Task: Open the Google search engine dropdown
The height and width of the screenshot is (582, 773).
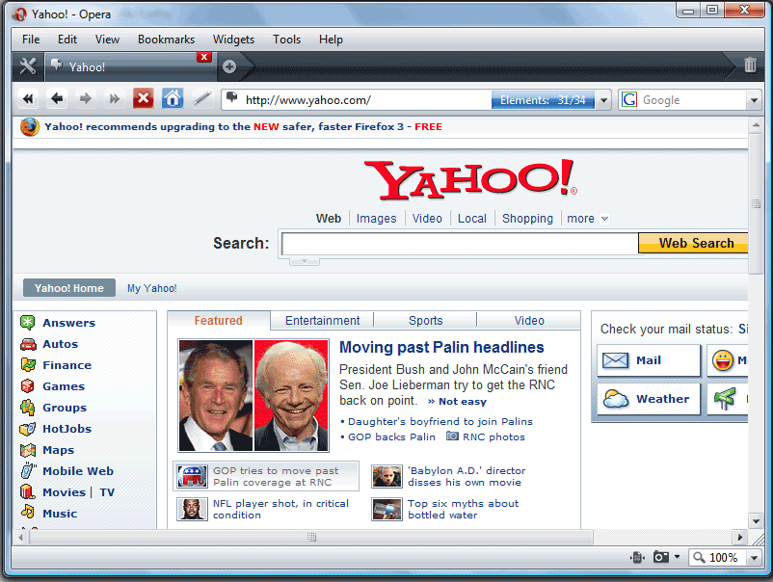Action: 754,100
